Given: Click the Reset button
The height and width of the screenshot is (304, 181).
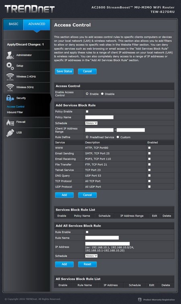Looking at the screenshot, I should 87,264.
